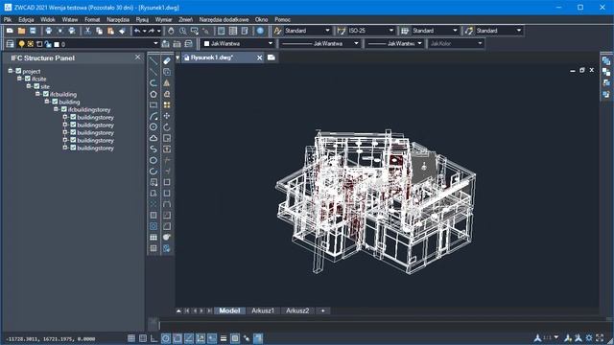Select the Rectangle draw tool
The height and width of the screenshot is (345, 614).
point(153,104)
